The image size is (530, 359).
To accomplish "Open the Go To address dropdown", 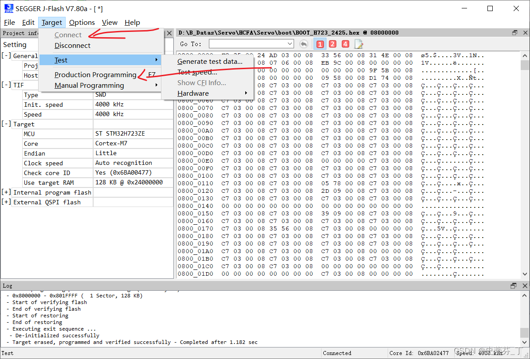I will [290, 43].
